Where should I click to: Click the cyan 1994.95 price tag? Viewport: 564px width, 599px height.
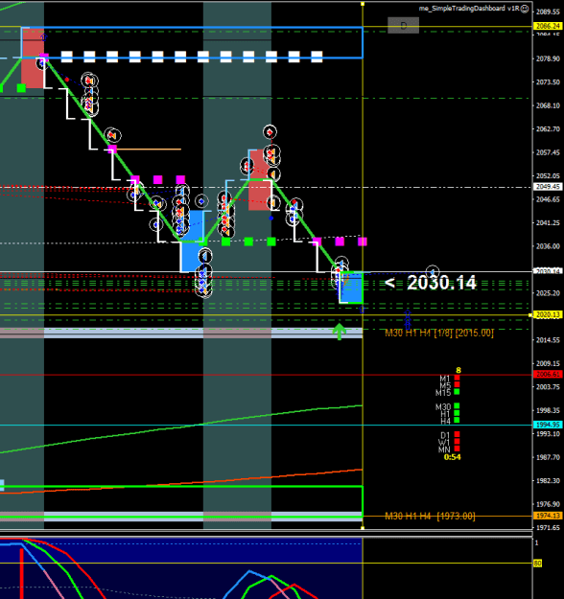tap(548, 425)
